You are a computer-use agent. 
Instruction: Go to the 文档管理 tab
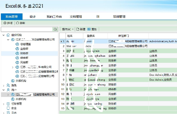(76, 17)
